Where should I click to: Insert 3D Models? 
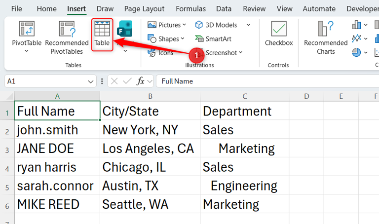click(216, 25)
